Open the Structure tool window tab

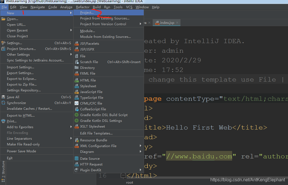3,170
